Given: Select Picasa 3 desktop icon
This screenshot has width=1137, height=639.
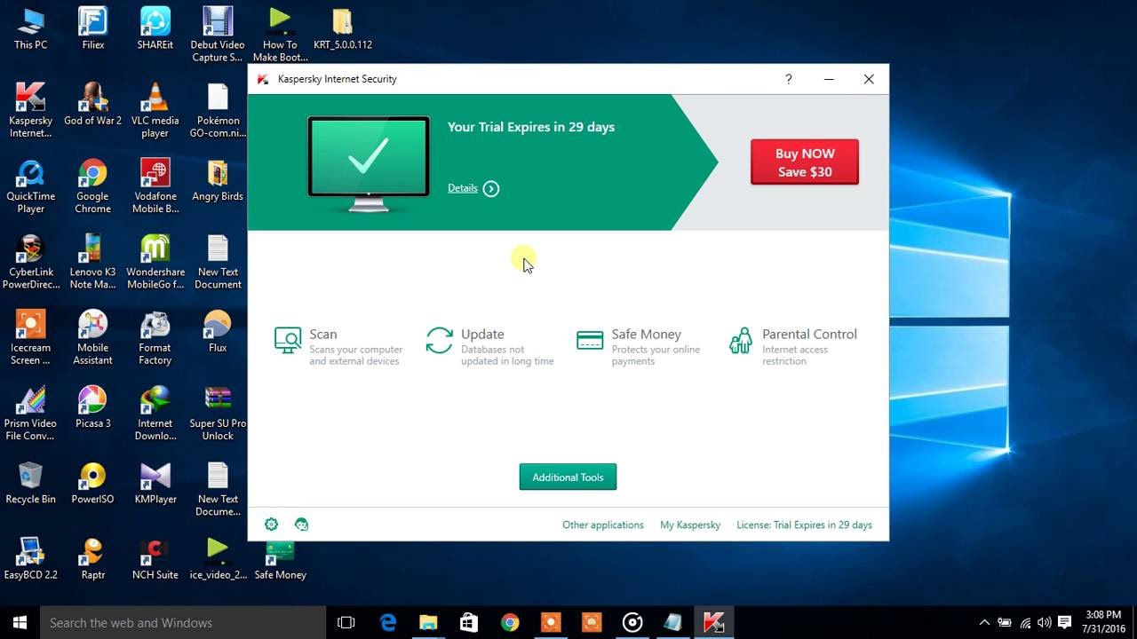Looking at the screenshot, I should coord(92,408).
